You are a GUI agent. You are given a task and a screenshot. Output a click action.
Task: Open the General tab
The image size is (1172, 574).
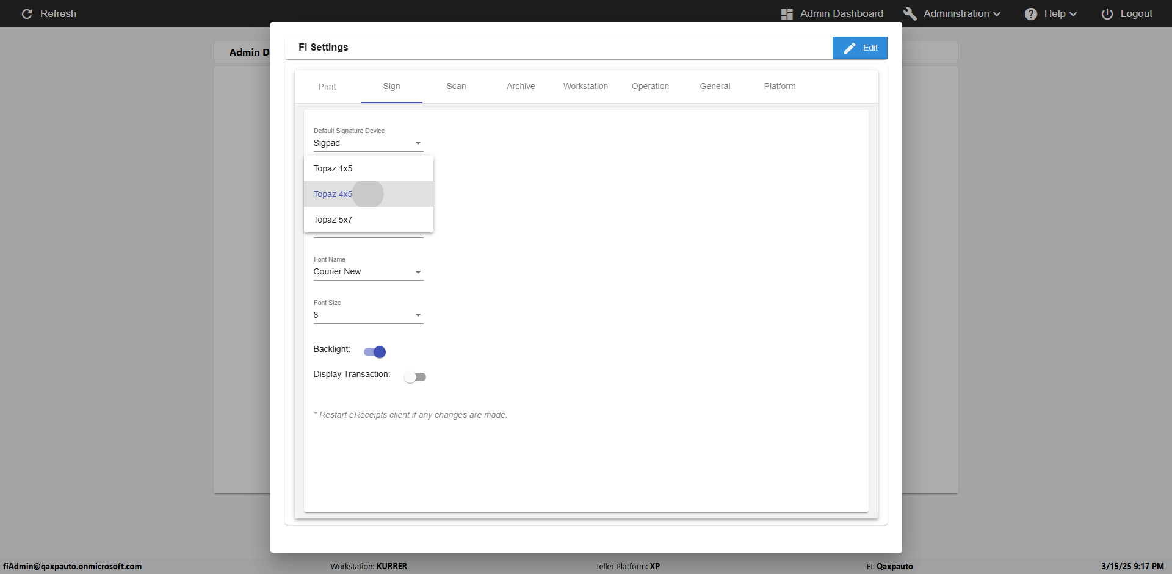click(715, 86)
